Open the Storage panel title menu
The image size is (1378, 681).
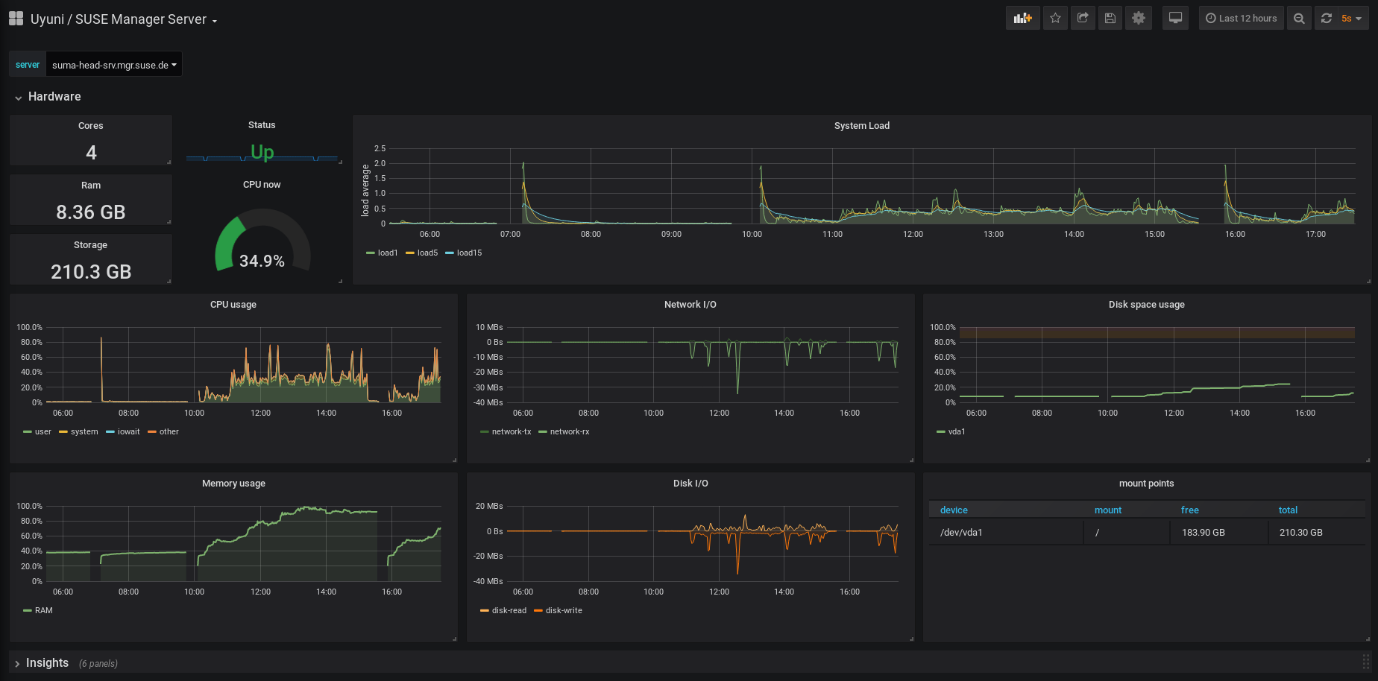[x=91, y=245]
